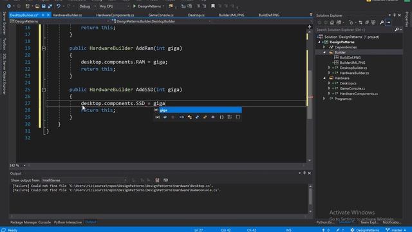The image size is (412, 232).
Task: Select BuildDef.PNG in Solution Explorer
Action: [350, 57]
